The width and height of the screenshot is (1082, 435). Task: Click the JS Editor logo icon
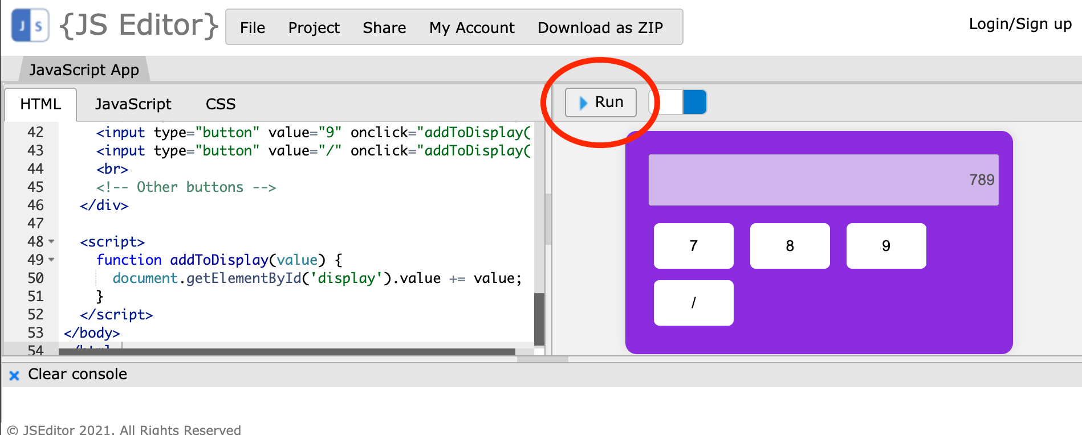tap(30, 26)
